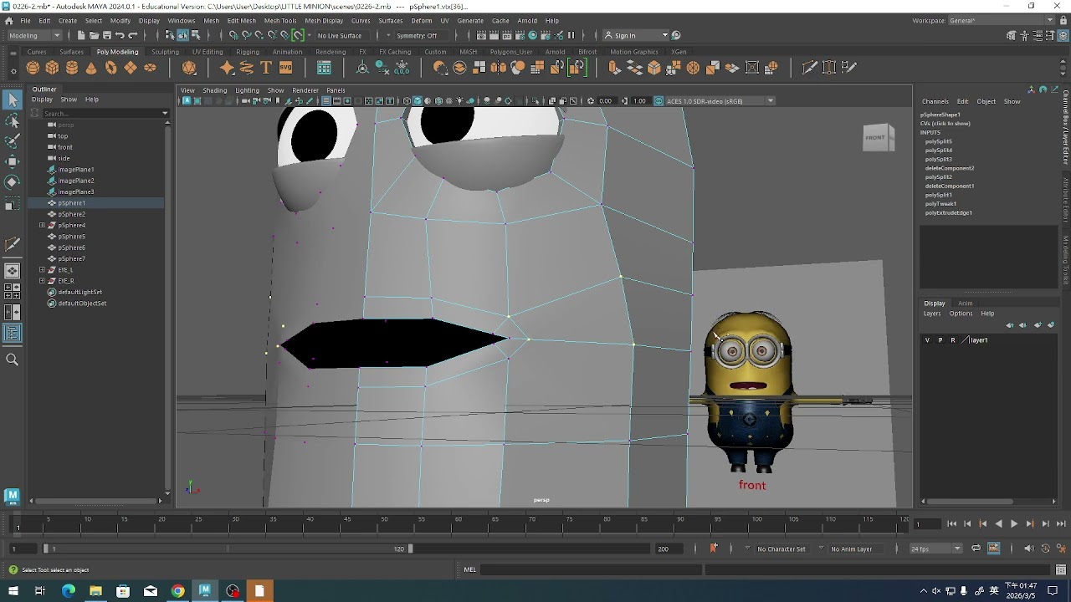The width and height of the screenshot is (1071, 602).
Task: Open the ACES 1.0 SDR-video view transform dropdown
Action: [720, 101]
